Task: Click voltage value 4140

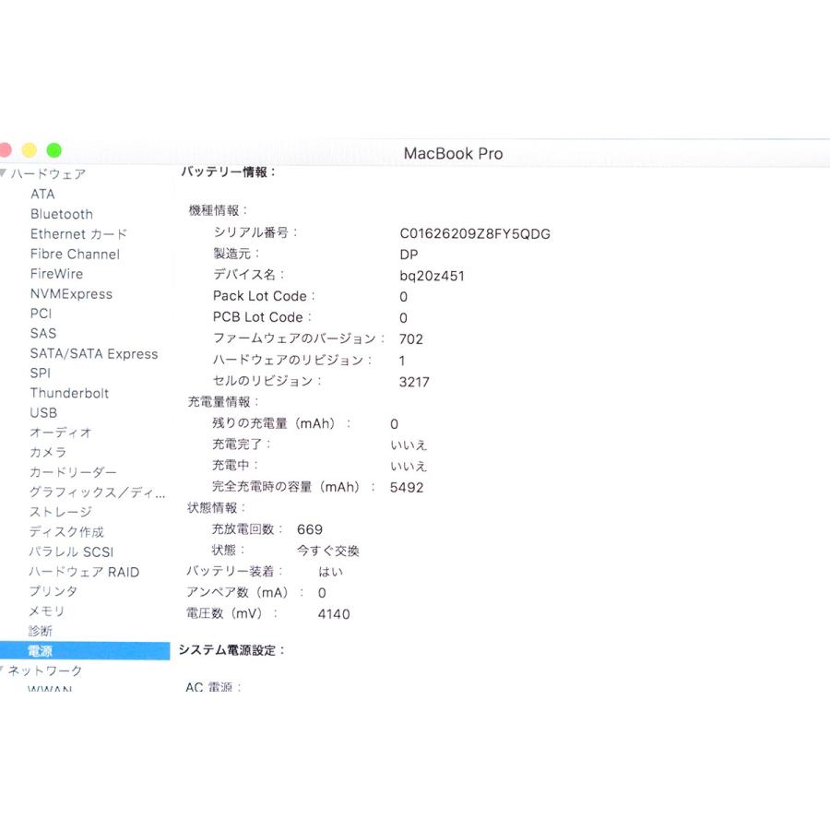Action: tap(334, 614)
